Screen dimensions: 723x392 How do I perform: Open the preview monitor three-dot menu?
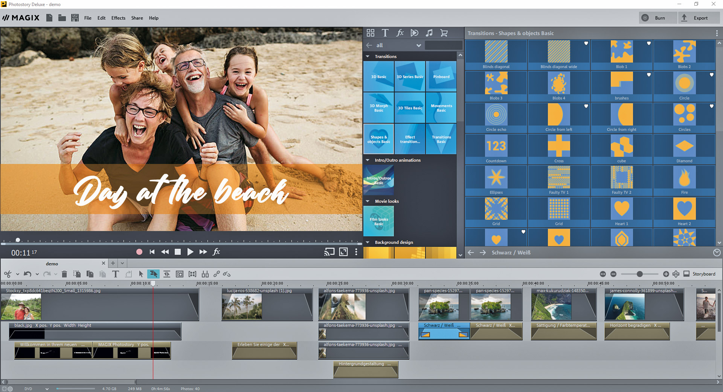(x=356, y=252)
